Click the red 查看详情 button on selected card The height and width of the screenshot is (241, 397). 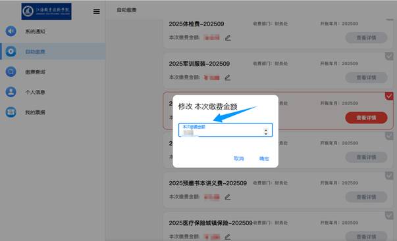click(366, 118)
